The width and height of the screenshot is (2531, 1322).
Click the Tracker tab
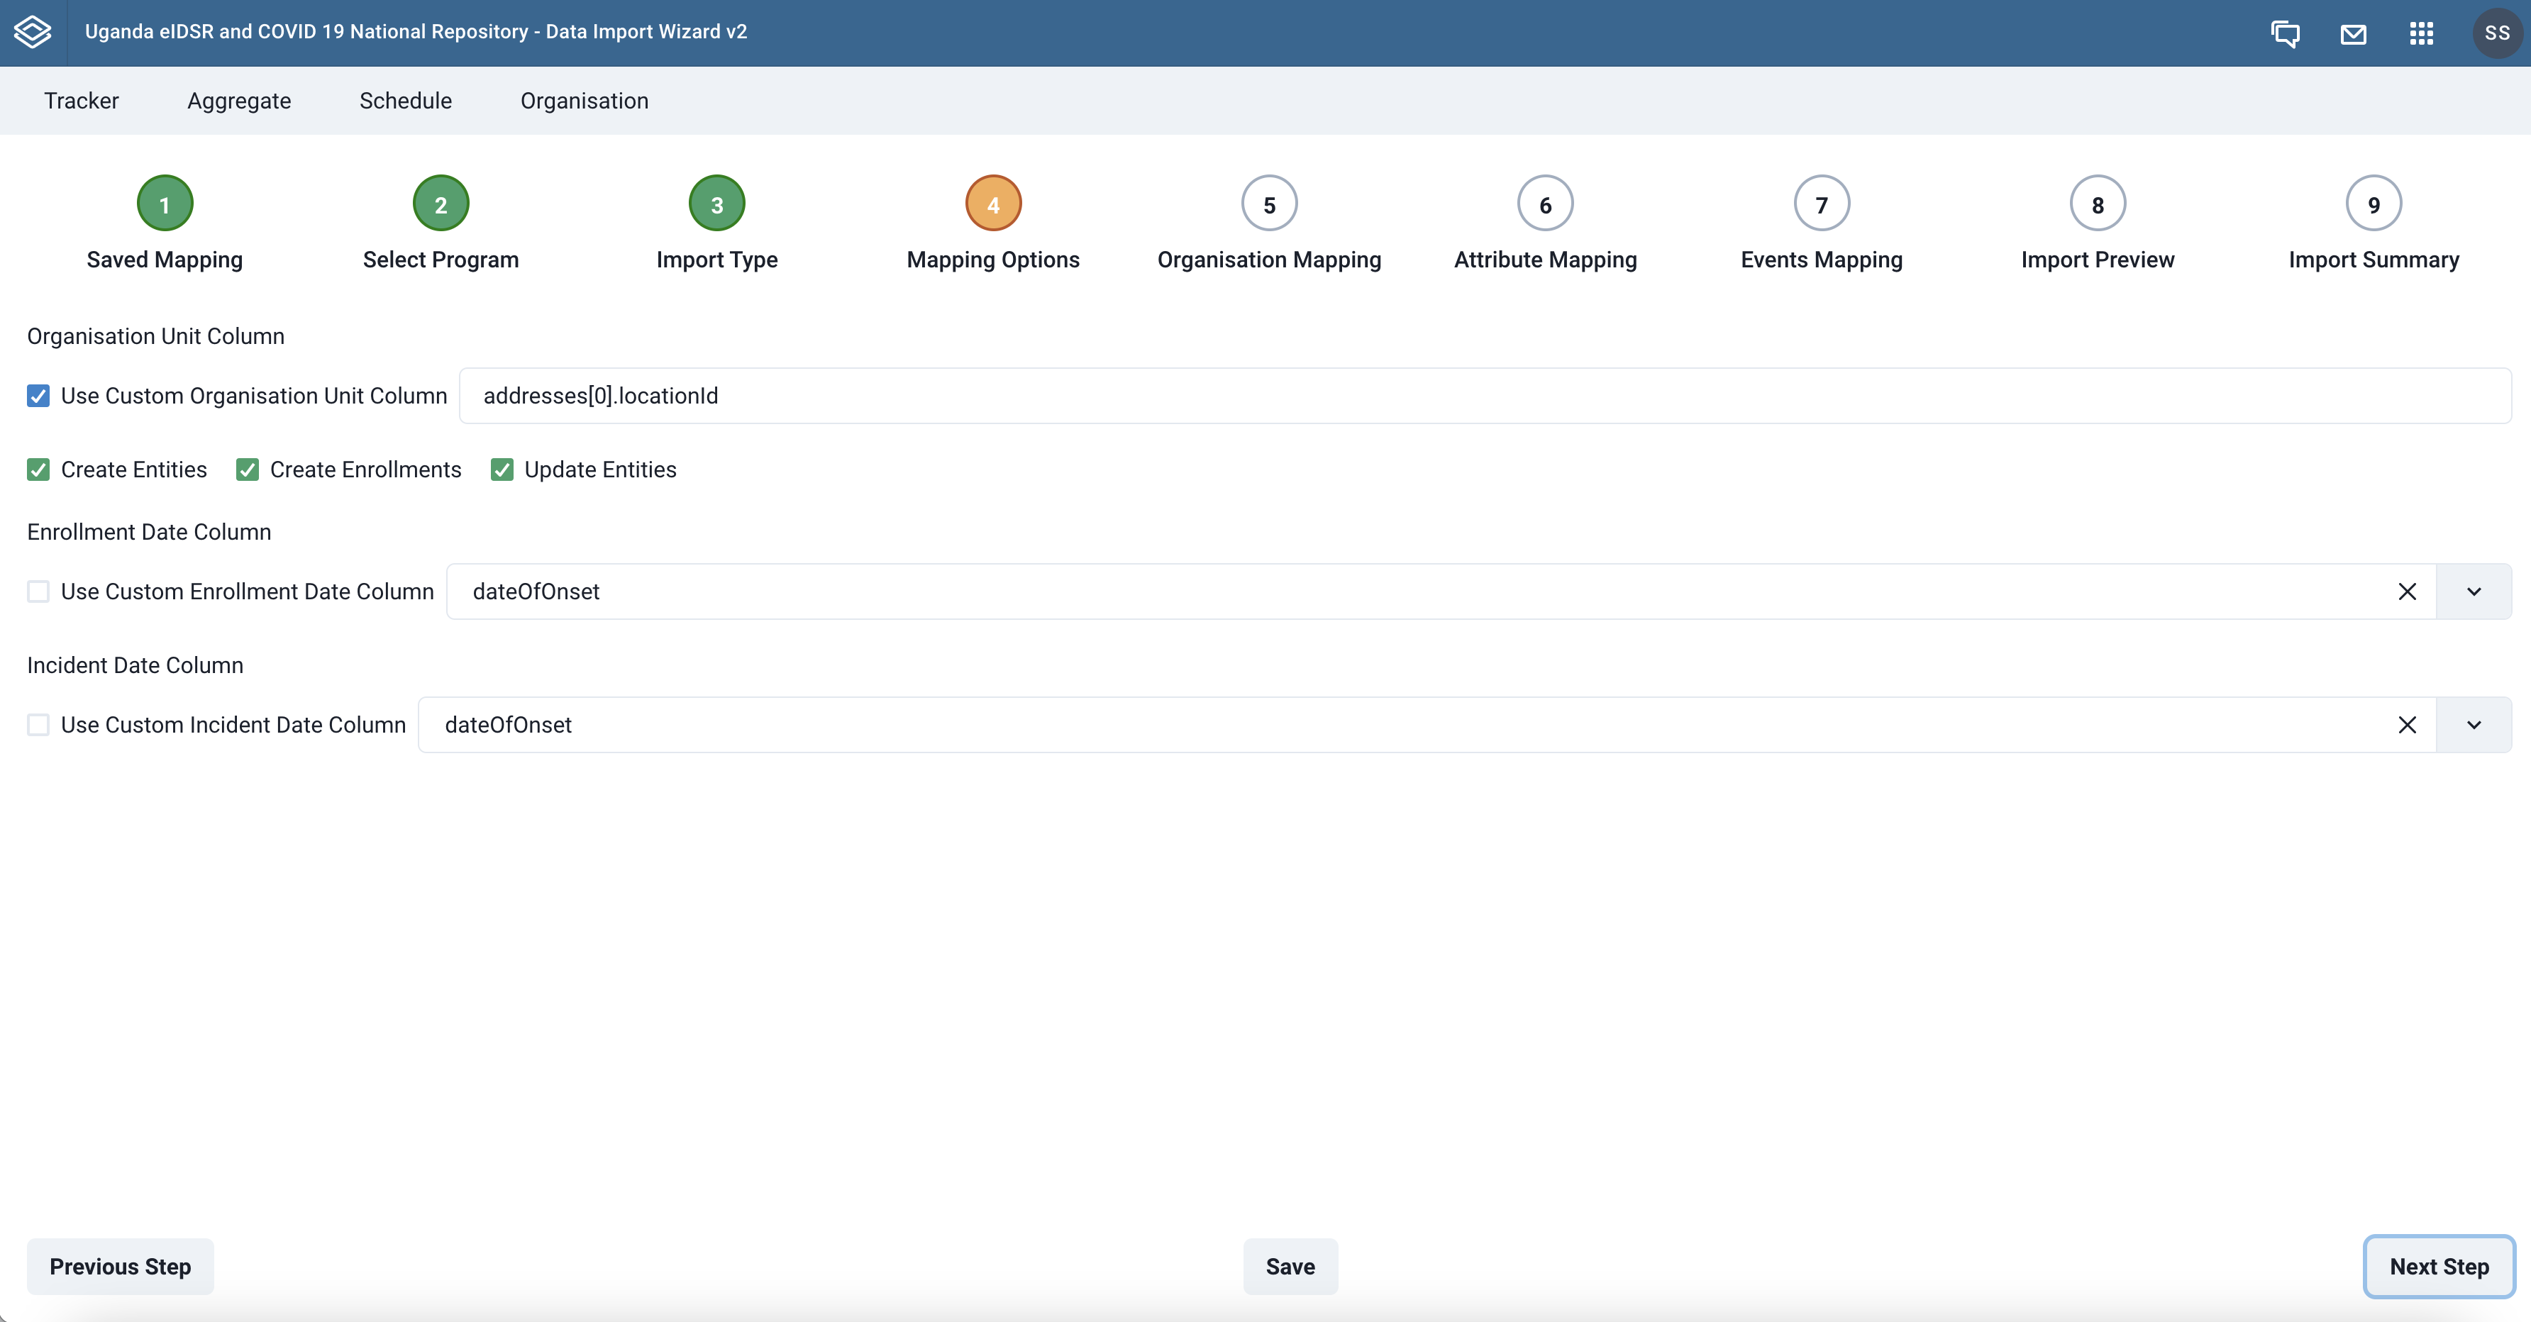[x=80, y=101]
